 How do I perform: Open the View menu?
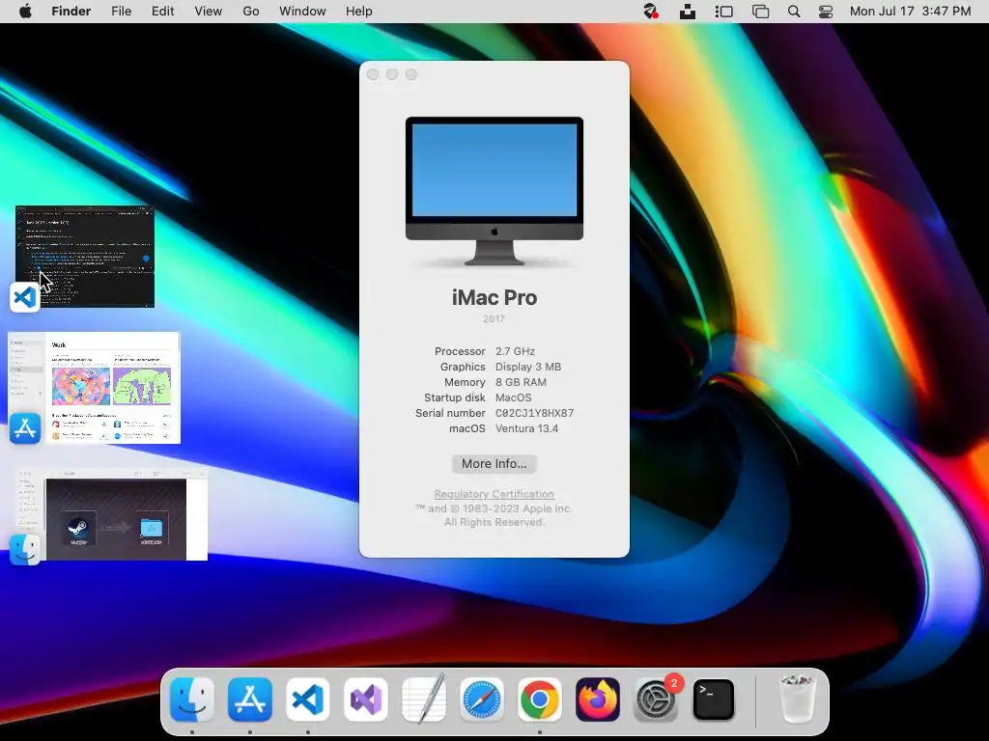click(209, 12)
